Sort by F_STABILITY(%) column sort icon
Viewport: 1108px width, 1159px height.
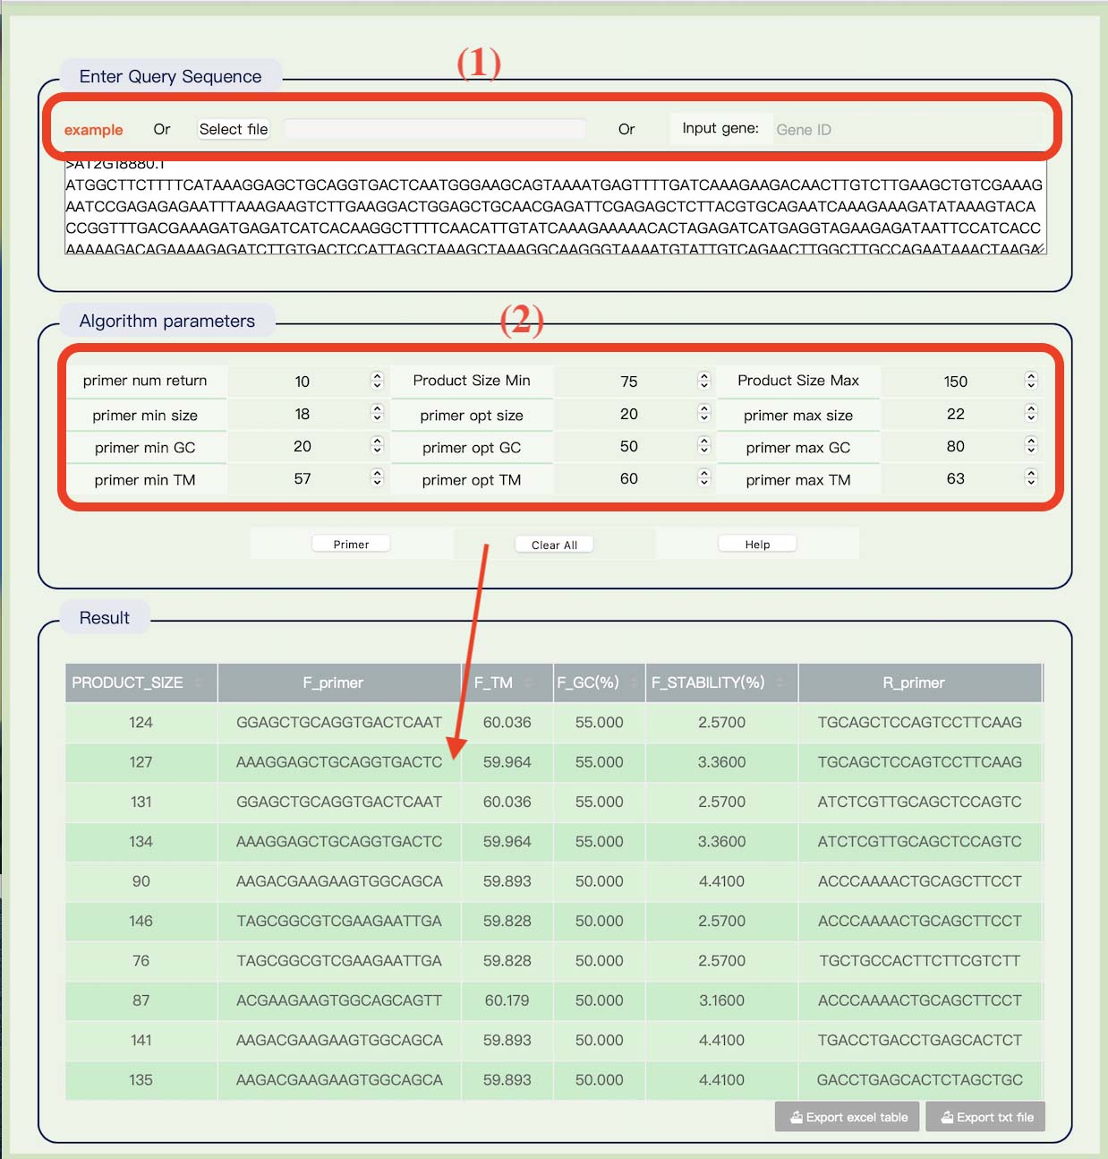pyautogui.click(x=780, y=683)
